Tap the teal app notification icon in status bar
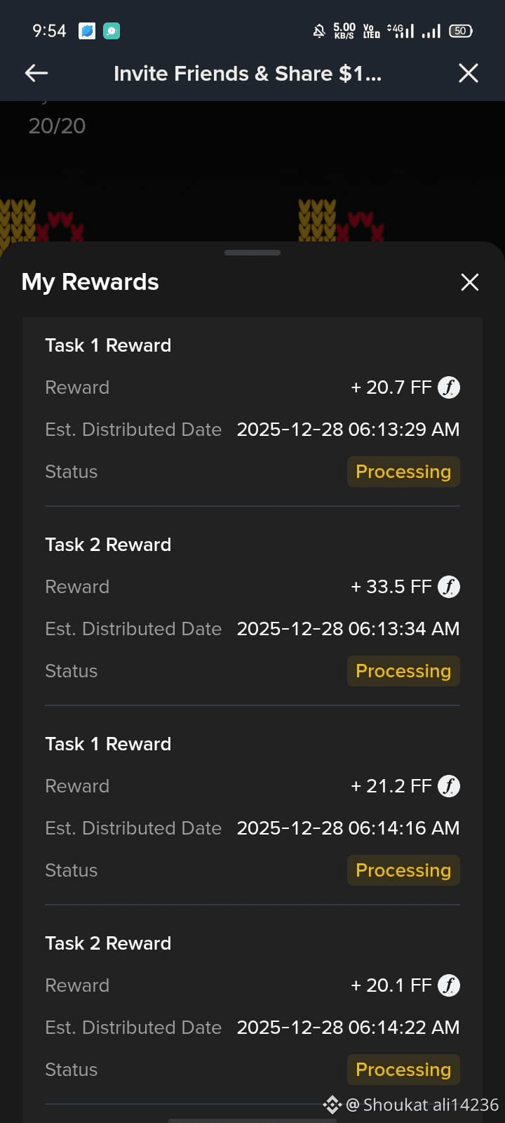The width and height of the screenshot is (505, 1123). pyautogui.click(x=112, y=31)
